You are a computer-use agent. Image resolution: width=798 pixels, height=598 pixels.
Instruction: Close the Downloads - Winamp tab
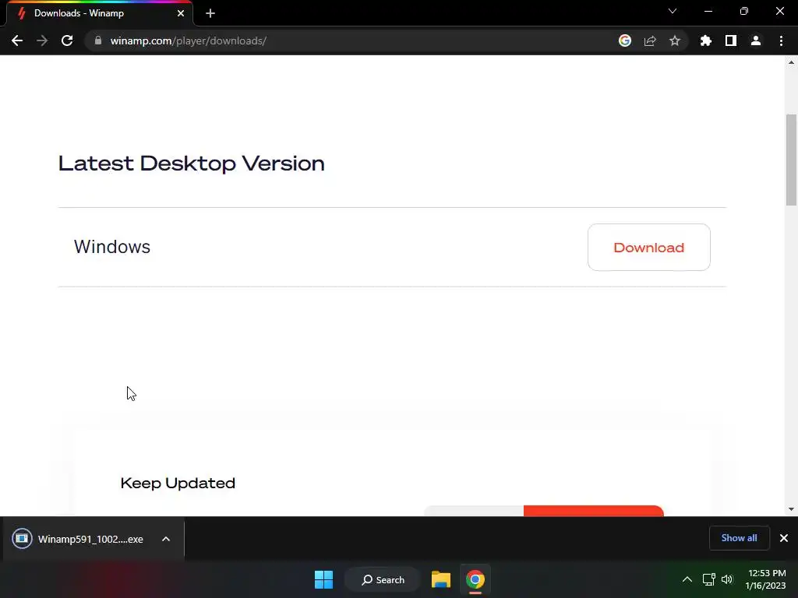click(181, 13)
